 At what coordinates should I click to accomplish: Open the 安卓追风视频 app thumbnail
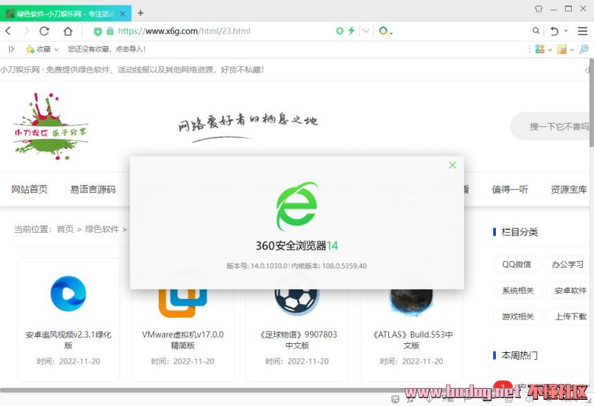[x=68, y=294]
